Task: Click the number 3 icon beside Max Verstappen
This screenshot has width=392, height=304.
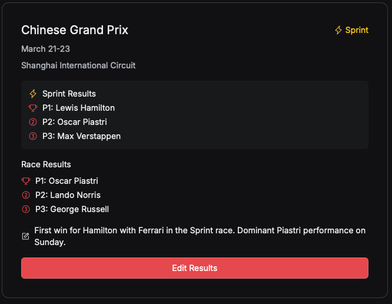Action: [x=33, y=136]
